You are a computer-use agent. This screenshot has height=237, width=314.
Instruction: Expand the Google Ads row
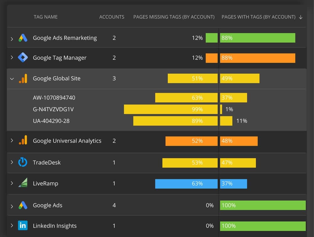[x=12, y=206]
